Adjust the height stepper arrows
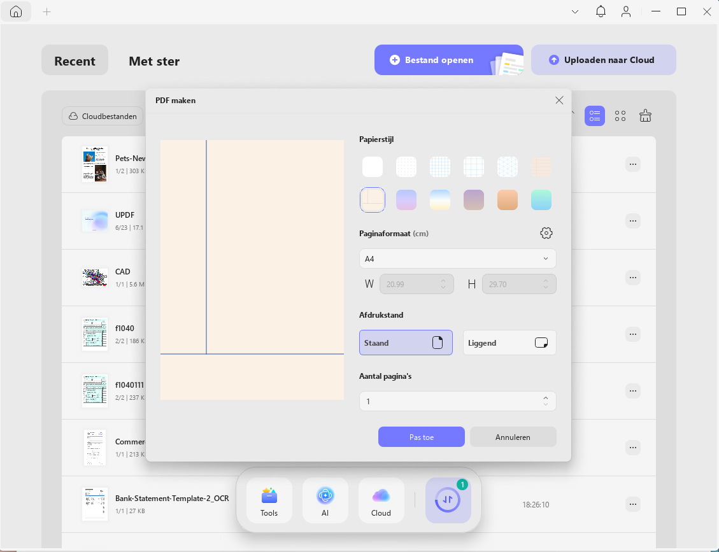This screenshot has width=719, height=552. (x=546, y=284)
